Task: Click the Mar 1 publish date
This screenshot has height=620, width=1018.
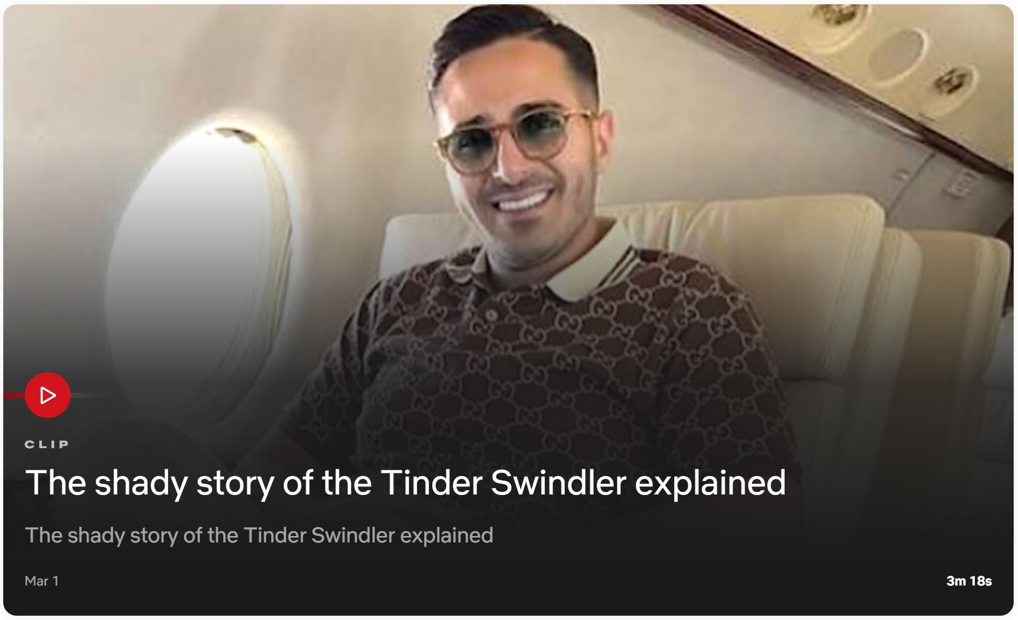Action: pyautogui.click(x=41, y=581)
